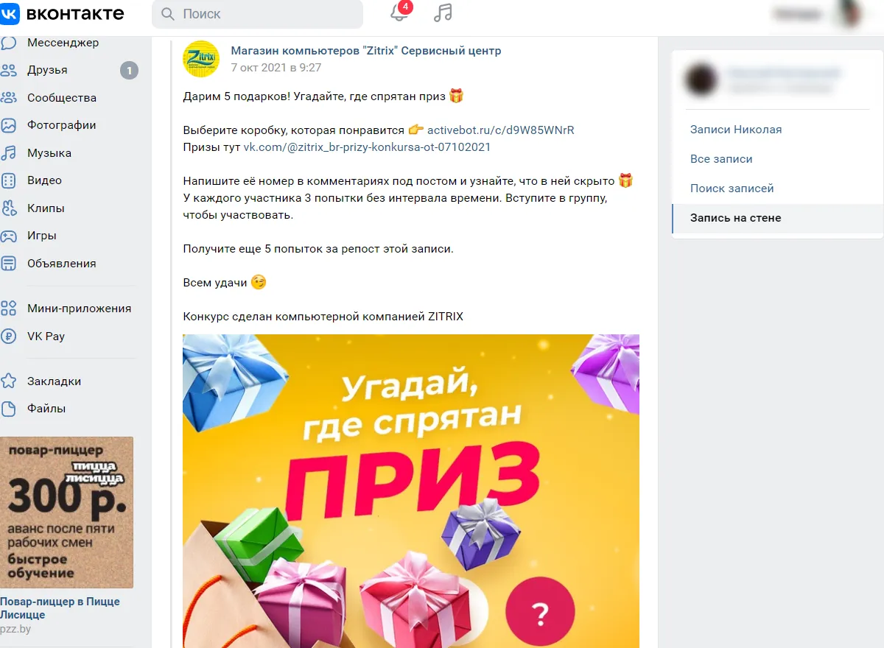Click the VK logo in header
Viewport: 884px width, 648px height.
point(63,13)
